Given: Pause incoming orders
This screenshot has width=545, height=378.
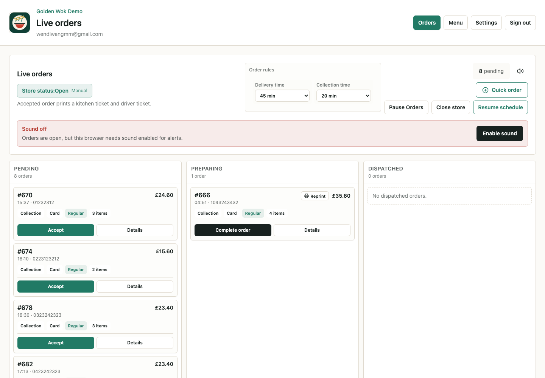Looking at the screenshot, I should 406,107.
